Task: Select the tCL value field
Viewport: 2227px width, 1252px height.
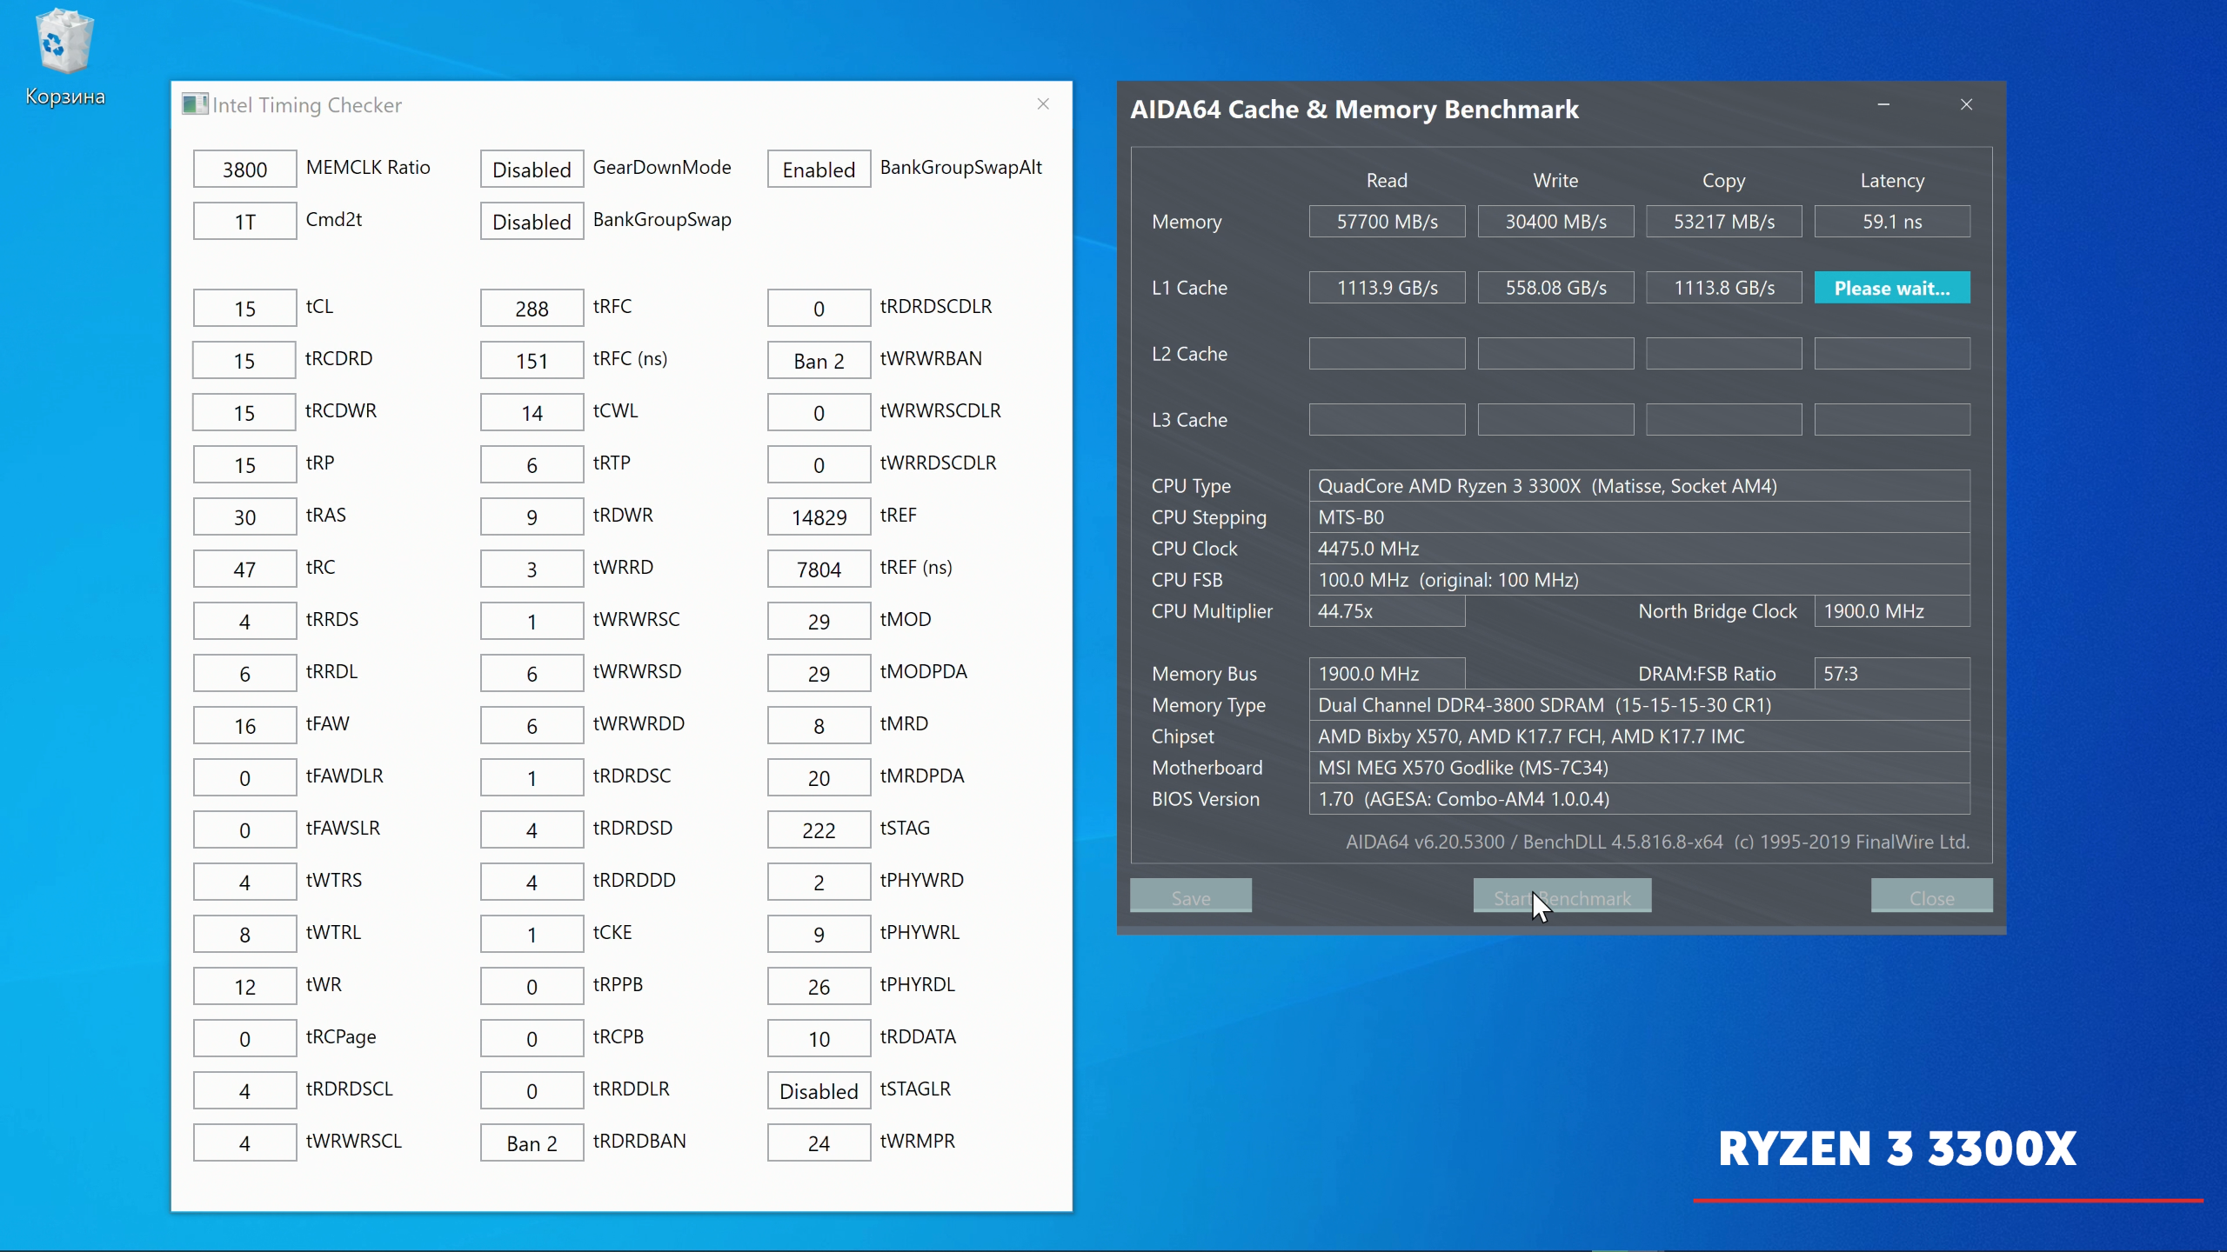Action: [x=244, y=308]
